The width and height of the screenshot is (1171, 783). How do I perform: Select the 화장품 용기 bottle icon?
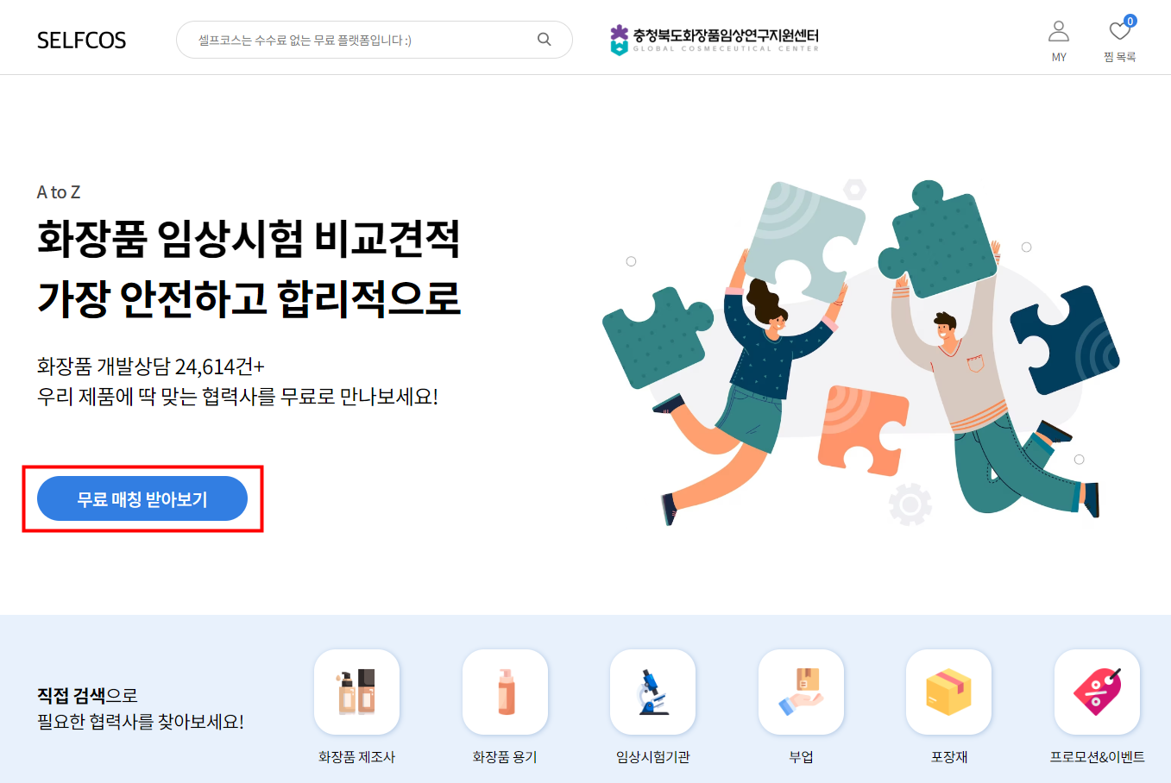pos(505,692)
